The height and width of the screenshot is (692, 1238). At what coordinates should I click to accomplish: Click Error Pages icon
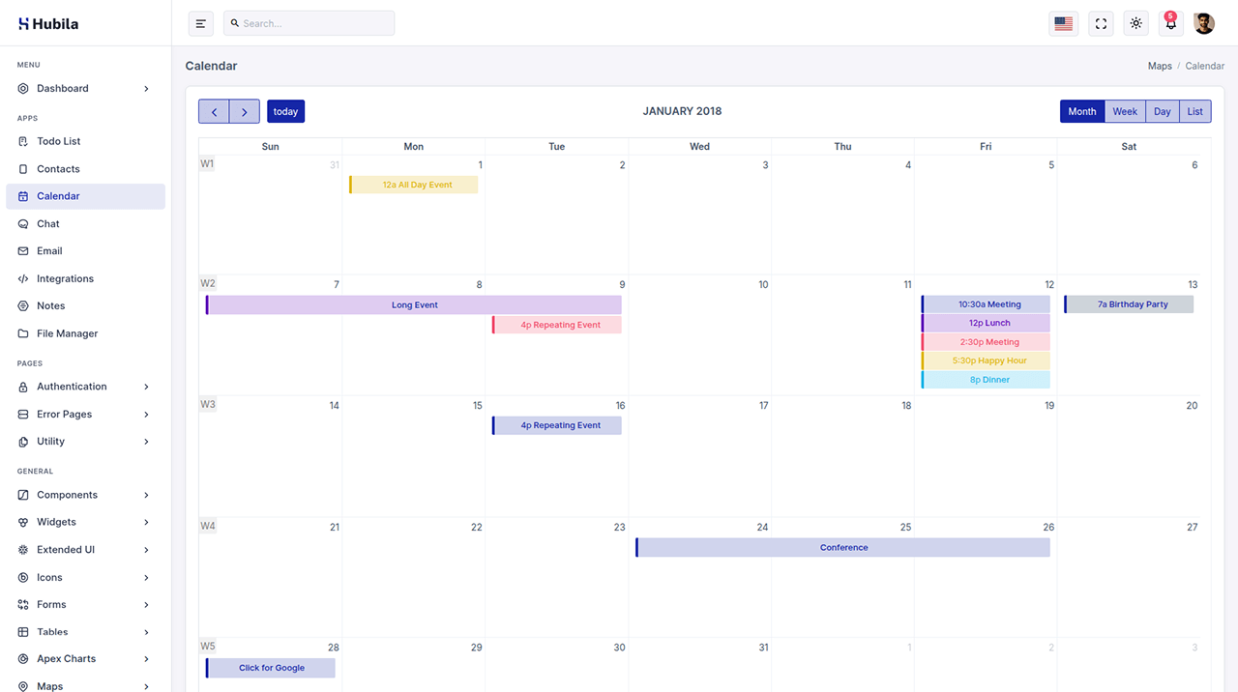click(23, 414)
